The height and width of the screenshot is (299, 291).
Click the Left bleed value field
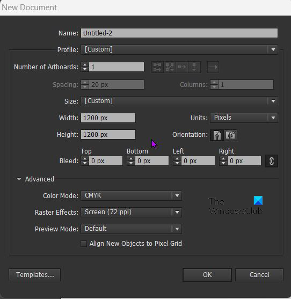pos(198,161)
